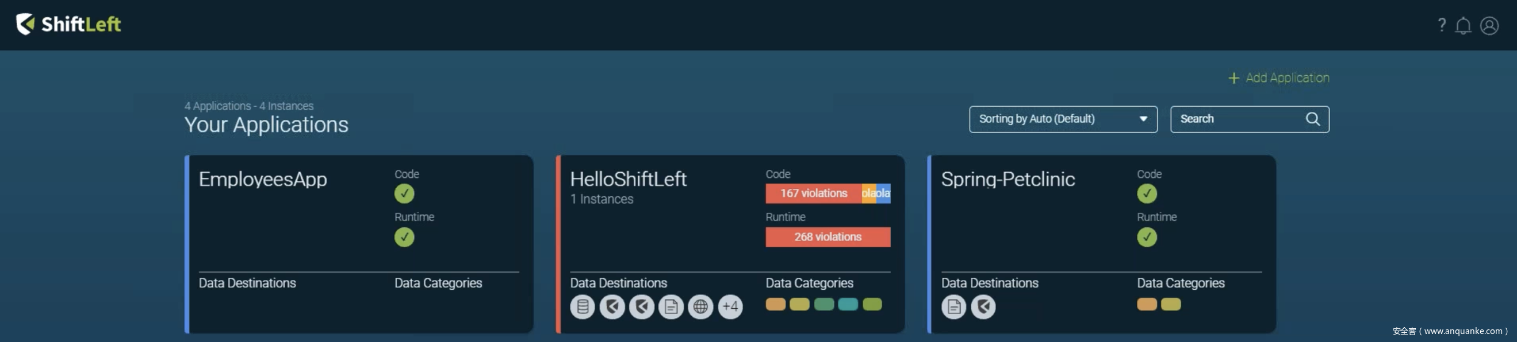The width and height of the screenshot is (1517, 342).
Task: Open the HelloShiftLeft application card title
Action: point(628,179)
